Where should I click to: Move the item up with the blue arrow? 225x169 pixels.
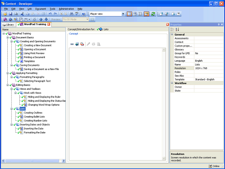click(x=41, y=19)
